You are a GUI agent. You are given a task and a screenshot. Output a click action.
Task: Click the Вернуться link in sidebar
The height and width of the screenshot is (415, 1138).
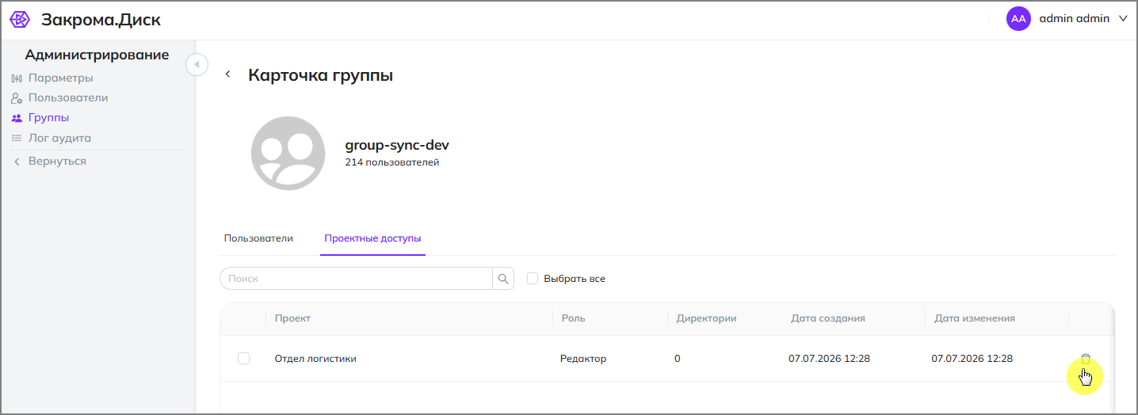coord(57,162)
